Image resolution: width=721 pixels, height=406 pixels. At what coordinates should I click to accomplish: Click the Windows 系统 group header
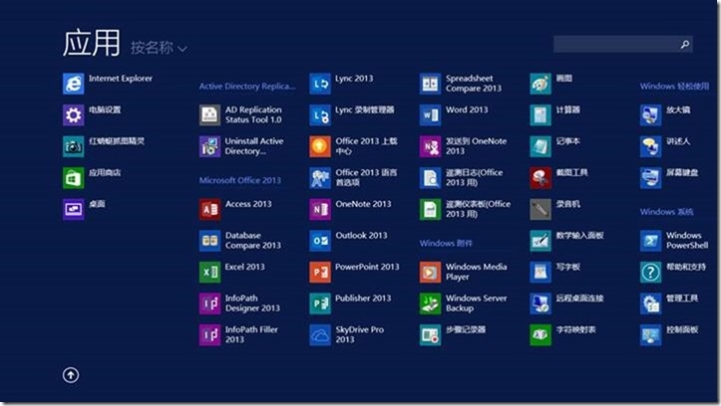tap(667, 212)
